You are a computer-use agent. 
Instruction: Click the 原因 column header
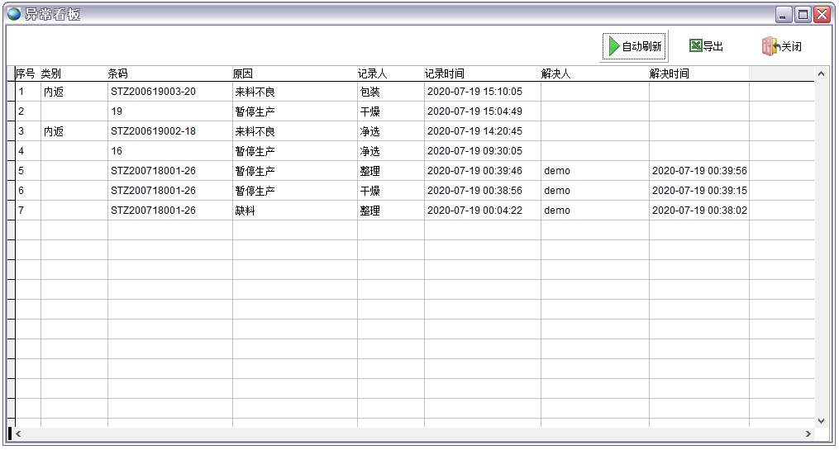pos(294,73)
